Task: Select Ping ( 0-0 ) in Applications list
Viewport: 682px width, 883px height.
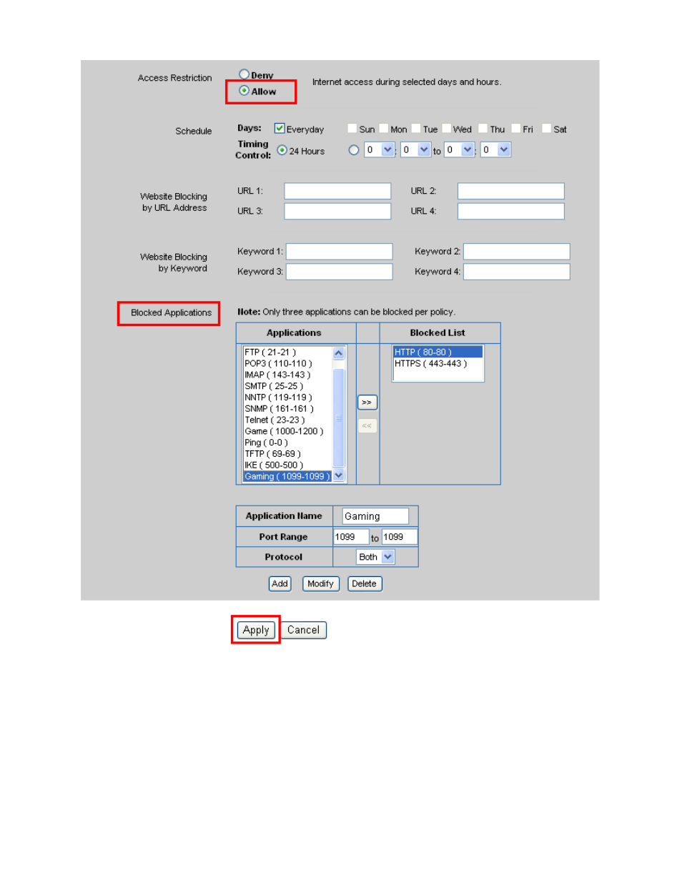Action: pos(287,443)
